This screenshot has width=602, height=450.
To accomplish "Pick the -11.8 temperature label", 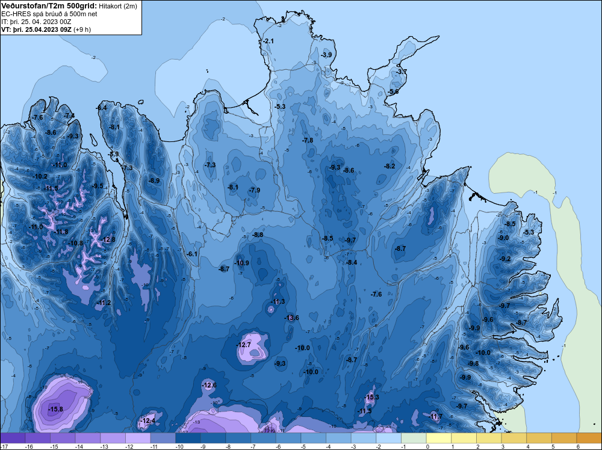I will click(61, 232).
